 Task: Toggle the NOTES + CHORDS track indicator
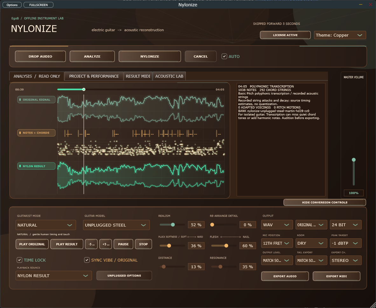[x=36, y=133]
